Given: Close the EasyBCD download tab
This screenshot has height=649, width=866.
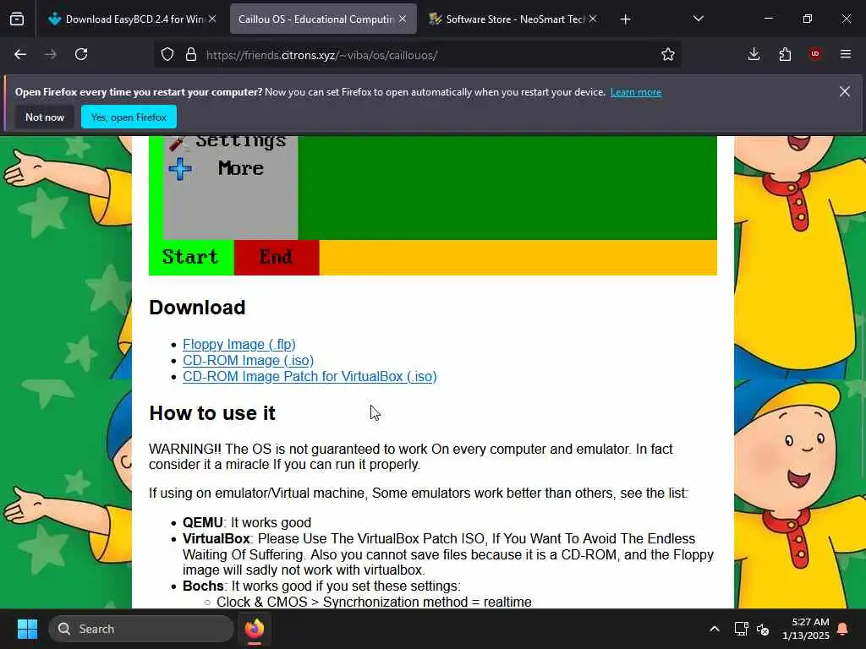Looking at the screenshot, I should 212,19.
